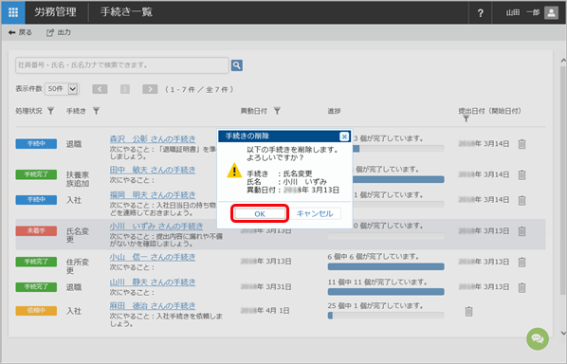Click the 労務管理 header title

pos(55,12)
